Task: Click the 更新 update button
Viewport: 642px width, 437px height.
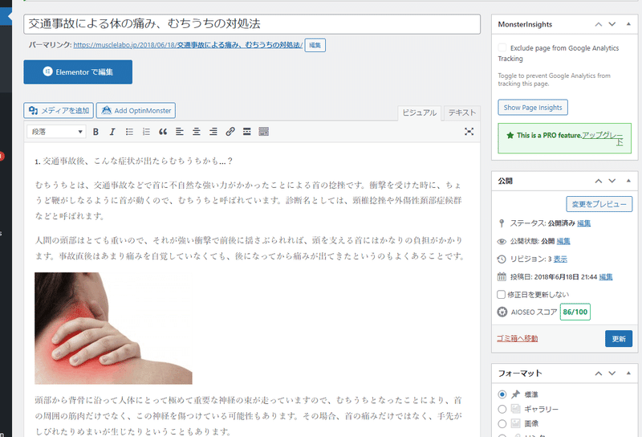Action: click(x=619, y=339)
